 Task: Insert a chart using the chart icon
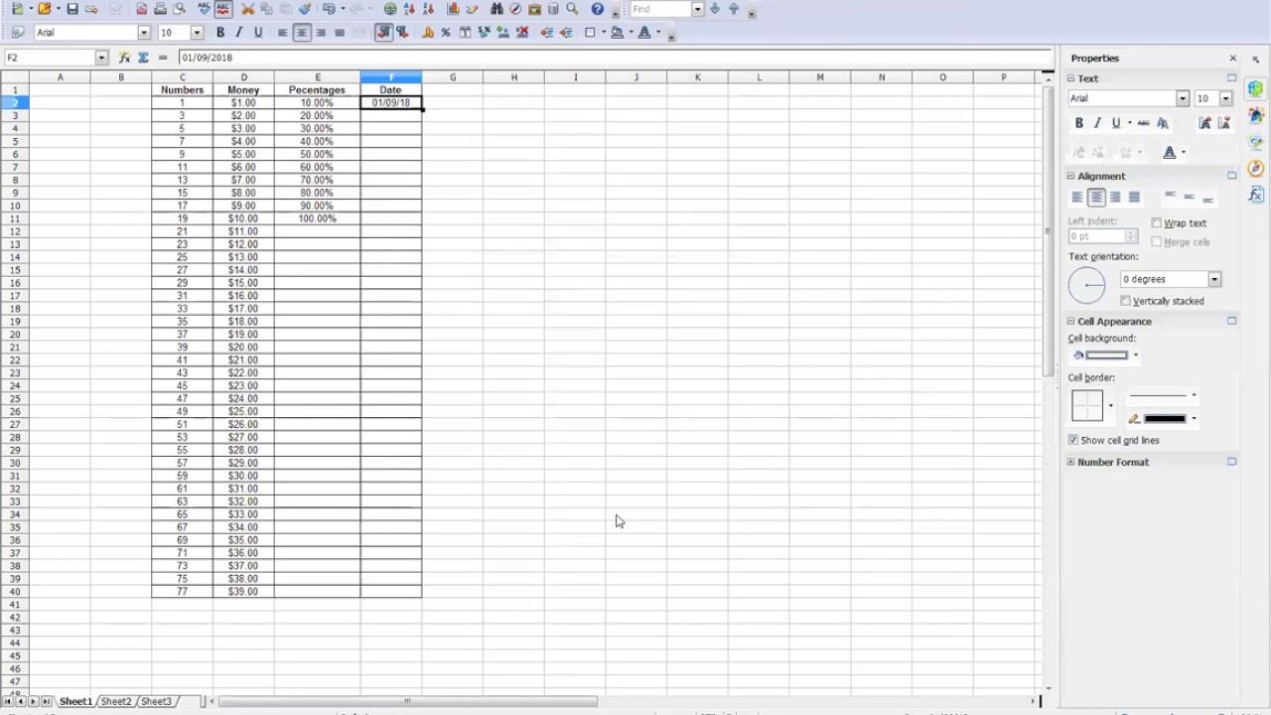pos(453,9)
